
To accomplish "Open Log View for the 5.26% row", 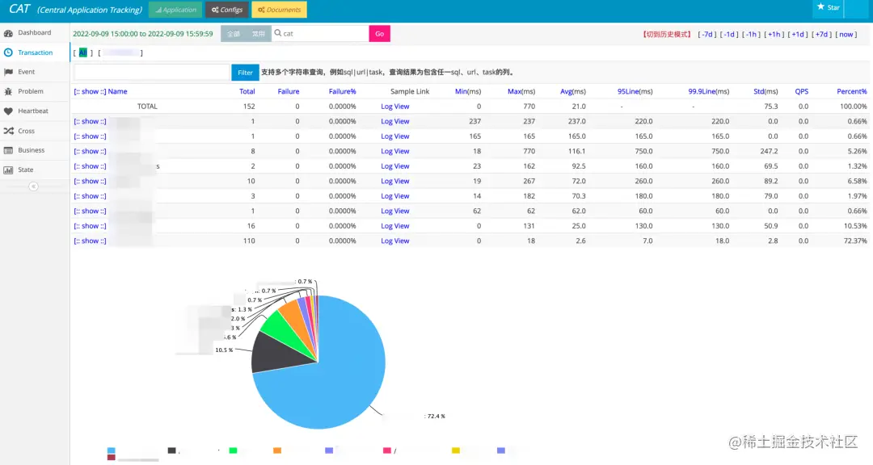I will pyautogui.click(x=394, y=151).
